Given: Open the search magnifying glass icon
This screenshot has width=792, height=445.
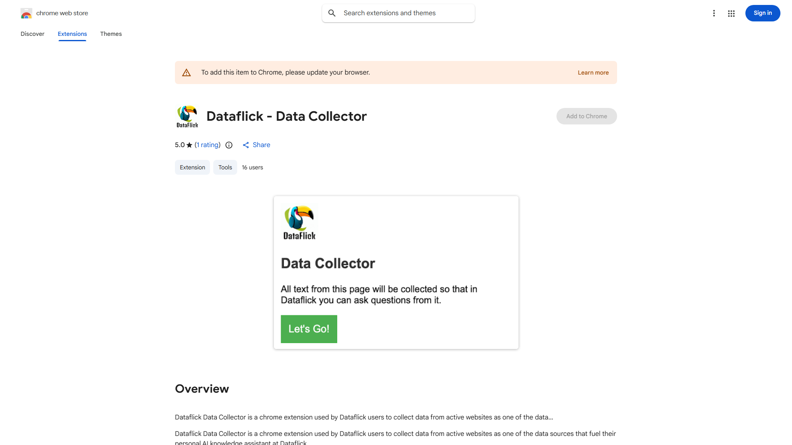Looking at the screenshot, I should tap(332, 13).
